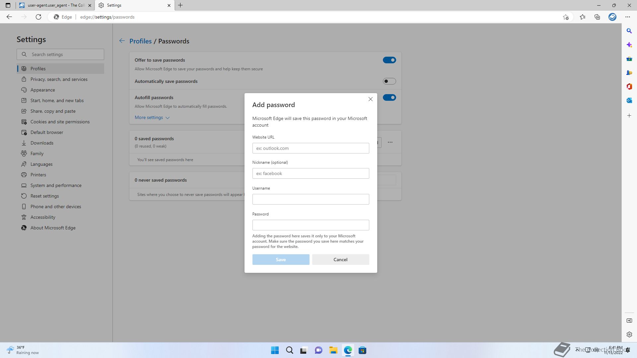Open Start, home, and new tabs settings

tap(60, 100)
